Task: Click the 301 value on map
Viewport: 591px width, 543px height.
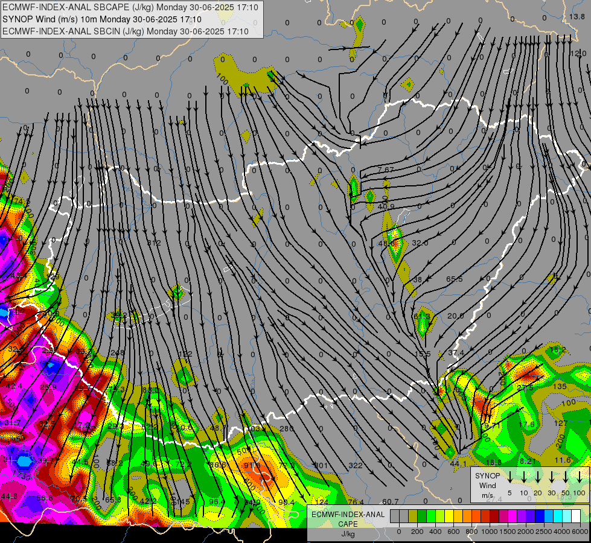Action: point(321,465)
